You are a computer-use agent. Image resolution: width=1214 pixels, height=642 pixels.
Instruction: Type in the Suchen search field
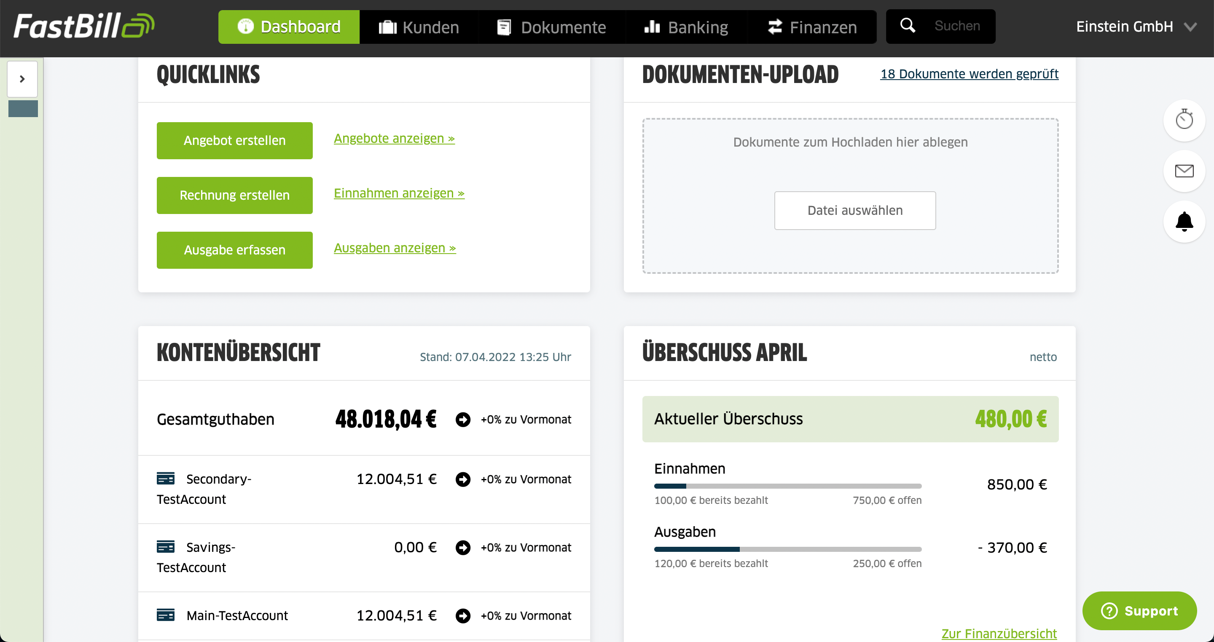pos(957,26)
